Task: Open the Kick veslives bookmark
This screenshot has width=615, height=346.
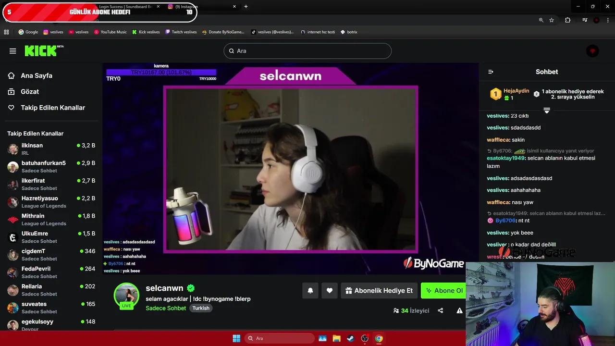Action: tap(146, 32)
